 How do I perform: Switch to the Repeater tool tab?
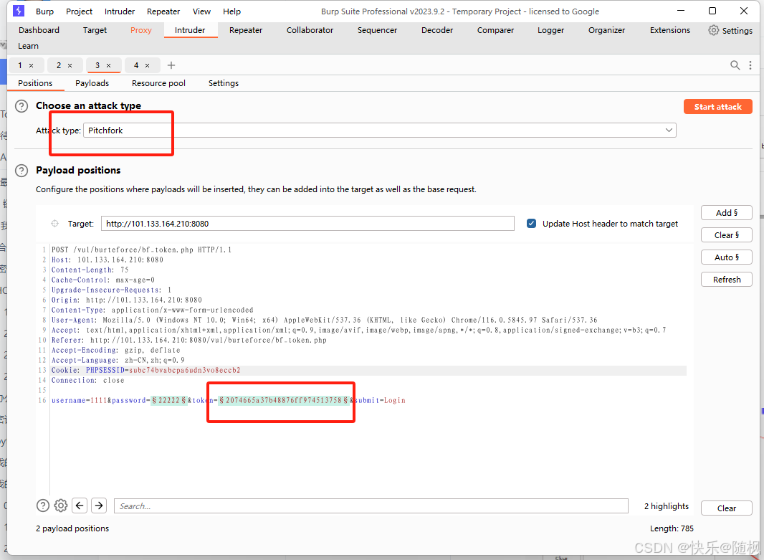pos(246,30)
